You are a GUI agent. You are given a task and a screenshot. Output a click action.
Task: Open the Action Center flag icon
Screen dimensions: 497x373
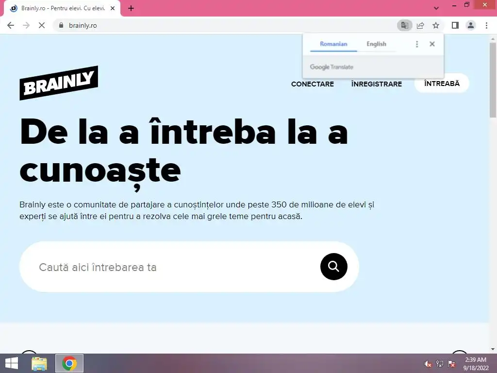(451, 364)
